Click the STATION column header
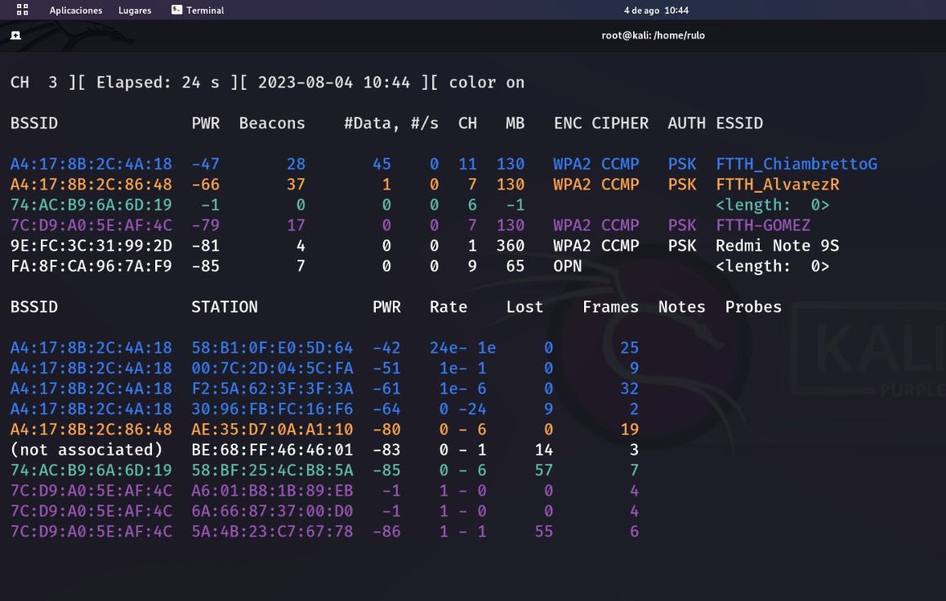 (x=225, y=307)
